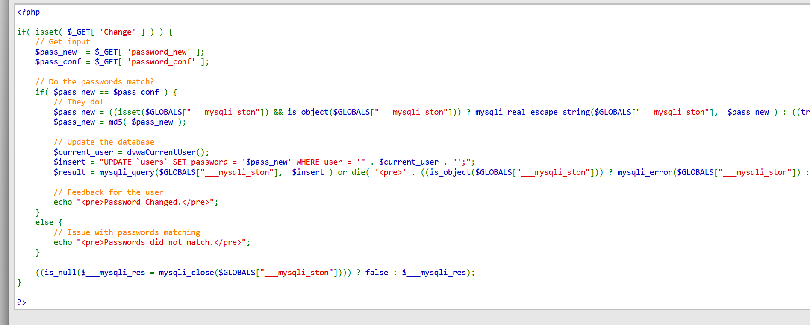Click the line assigning $_GET 'password_conf'
Image resolution: width=810 pixels, height=325 pixels.
[122, 62]
